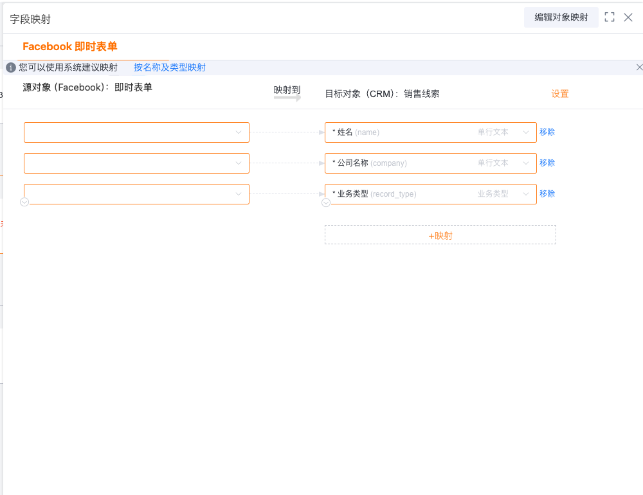Viewport: 643px width, 495px height.
Task: Click the fullscreen expand icon
Action: [x=610, y=17]
